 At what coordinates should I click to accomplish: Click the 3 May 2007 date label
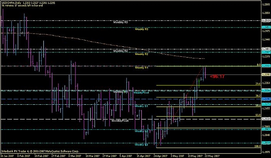pos(177,156)
